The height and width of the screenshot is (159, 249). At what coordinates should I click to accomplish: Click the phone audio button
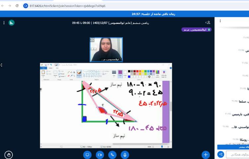click(113, 154)
